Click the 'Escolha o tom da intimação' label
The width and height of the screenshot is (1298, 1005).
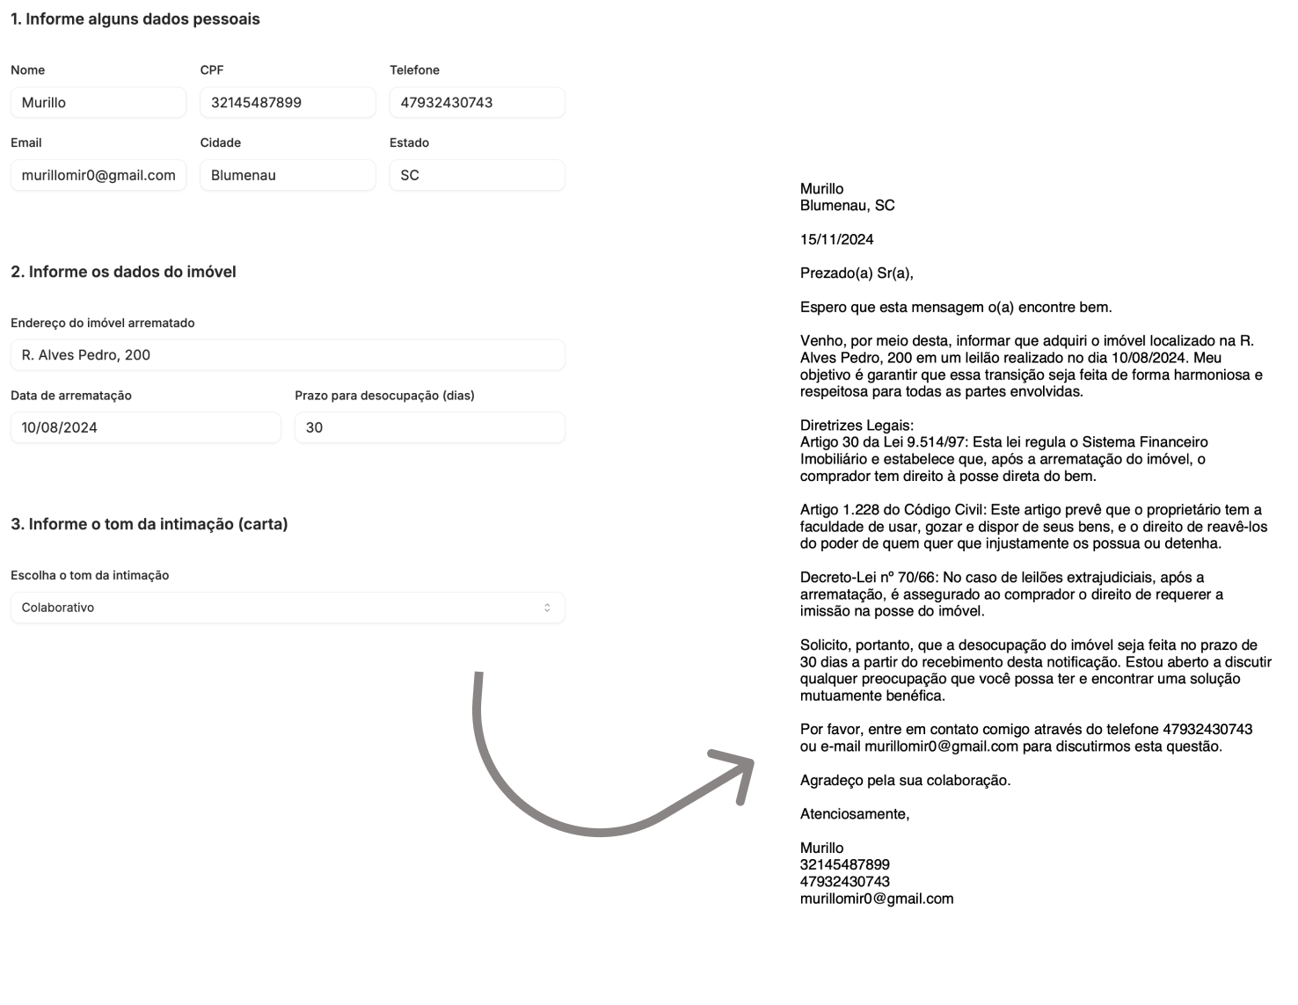point(90,575)
